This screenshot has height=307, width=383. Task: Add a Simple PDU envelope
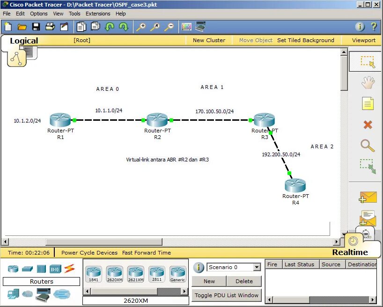[x=368, y=197]
